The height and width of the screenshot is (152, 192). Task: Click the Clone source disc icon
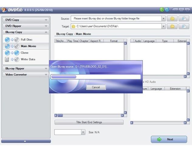[x=7, y=53]
